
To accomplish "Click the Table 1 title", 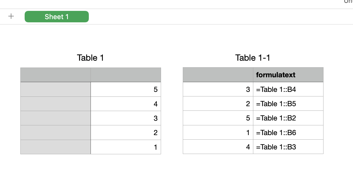I will click(90, 58).
